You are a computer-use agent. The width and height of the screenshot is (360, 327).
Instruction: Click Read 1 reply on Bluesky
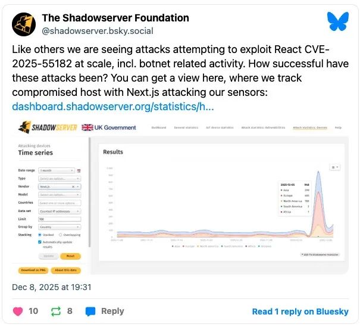(300, 312)
